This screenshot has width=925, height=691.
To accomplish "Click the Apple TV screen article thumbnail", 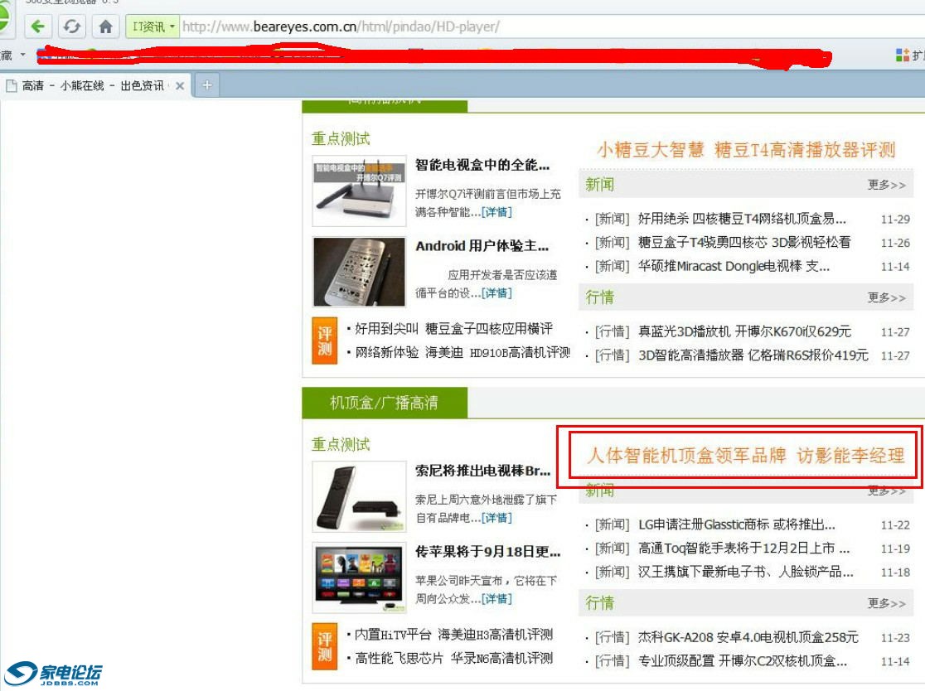I will 359,577.
